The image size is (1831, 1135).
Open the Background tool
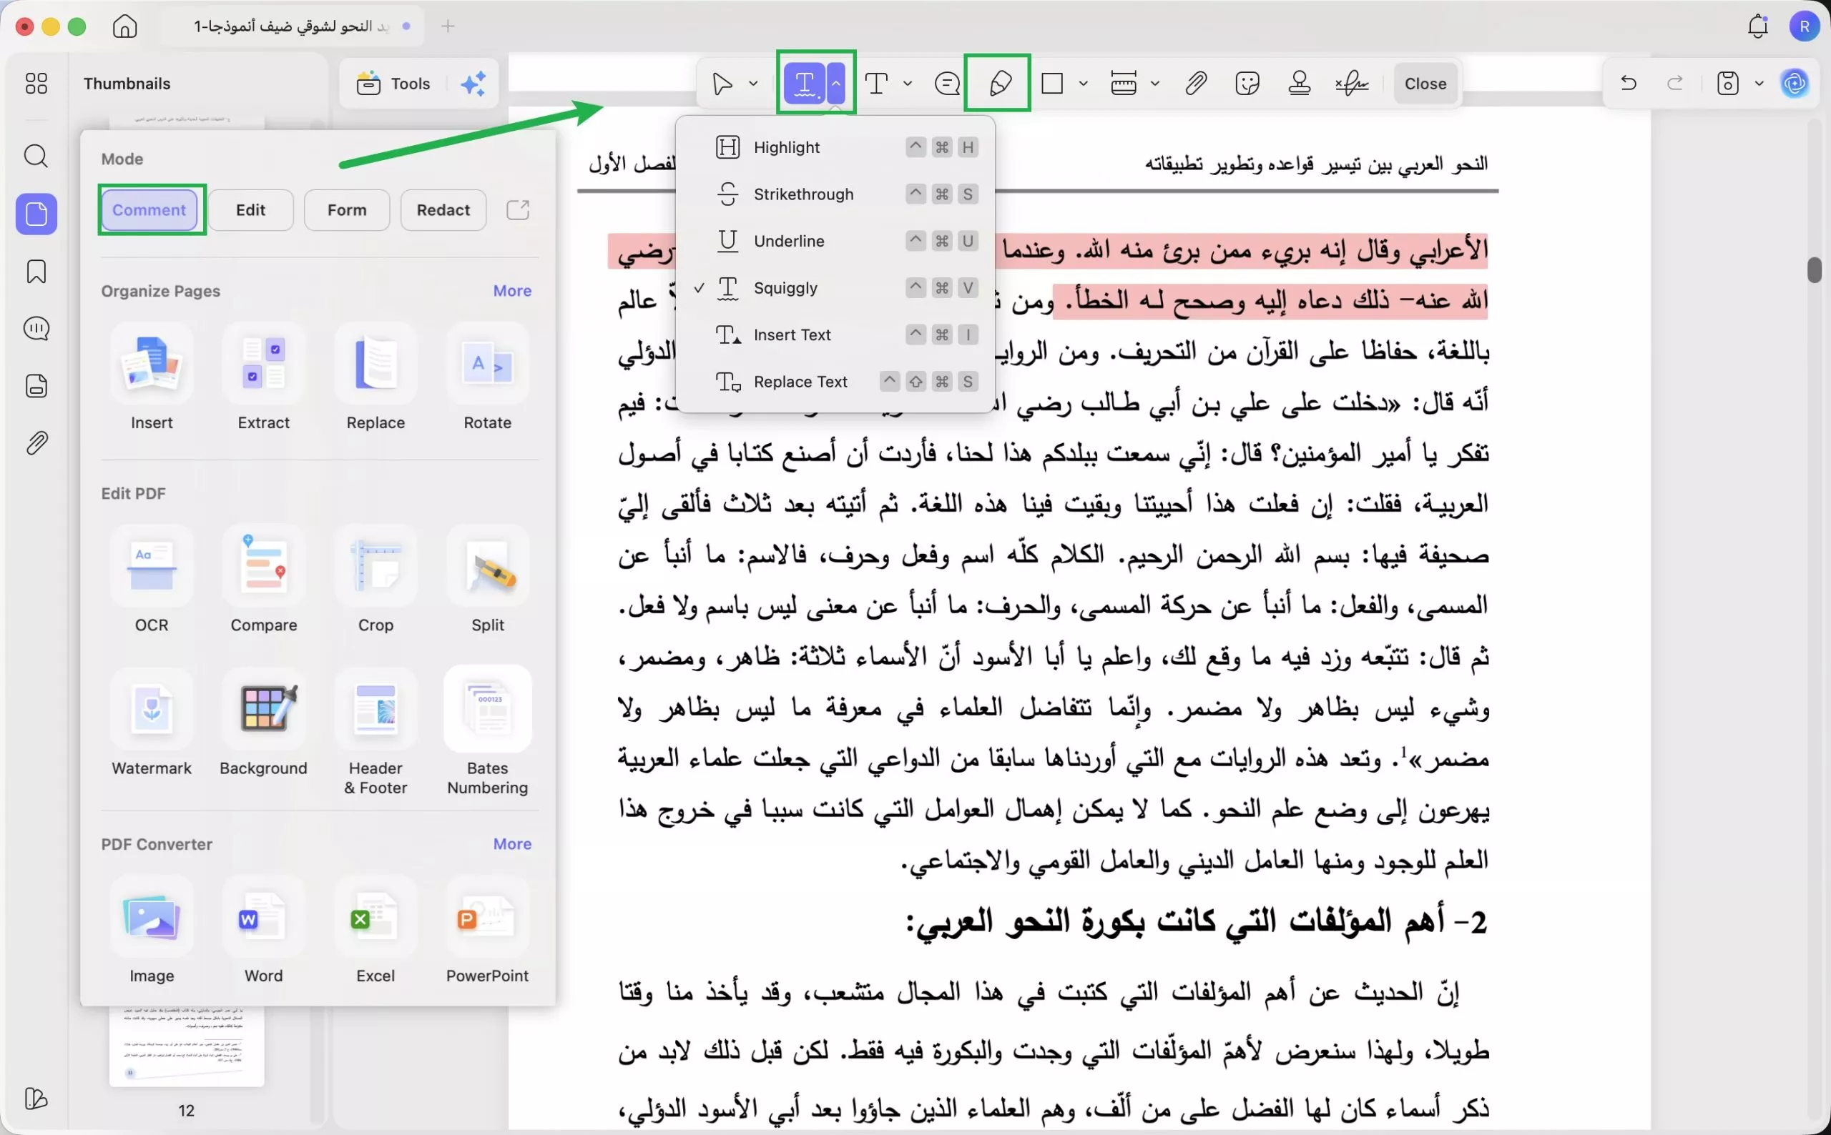tap(264, 723)
